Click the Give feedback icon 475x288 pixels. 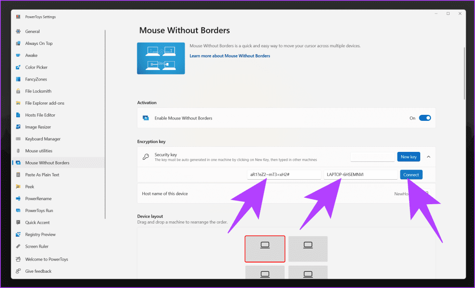click(x=18, y=271)
